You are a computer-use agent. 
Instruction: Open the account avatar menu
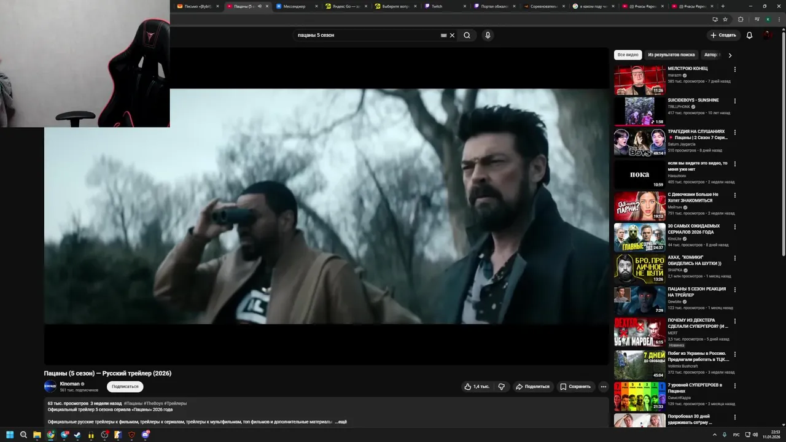[x=767, y=35]
